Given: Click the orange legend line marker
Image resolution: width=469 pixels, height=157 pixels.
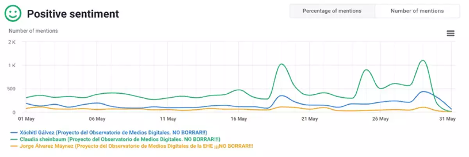Looking at the screenshot, I should click(x=14, y=146).
